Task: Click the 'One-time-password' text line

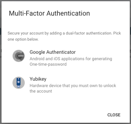Action: pos(48,64)
